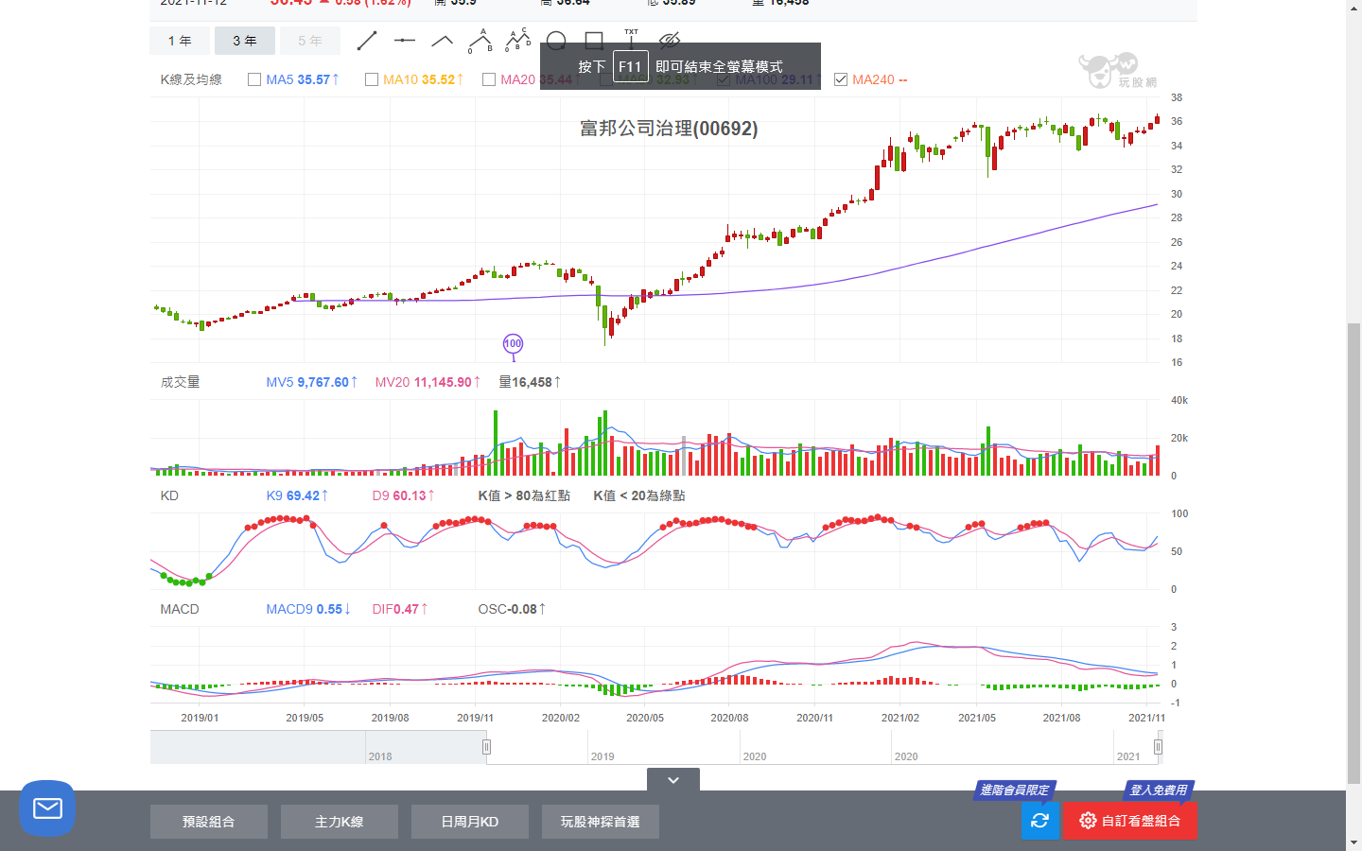Screen dimensions: 1362x851
Task: Uncheck the MA240 moving average checkbox
Action: point(841,79)
